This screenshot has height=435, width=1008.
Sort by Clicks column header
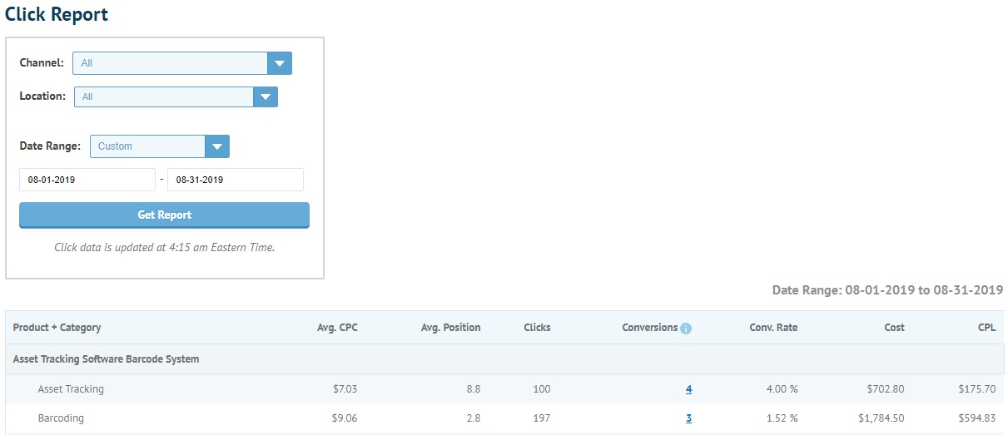(x=537, y=328)
